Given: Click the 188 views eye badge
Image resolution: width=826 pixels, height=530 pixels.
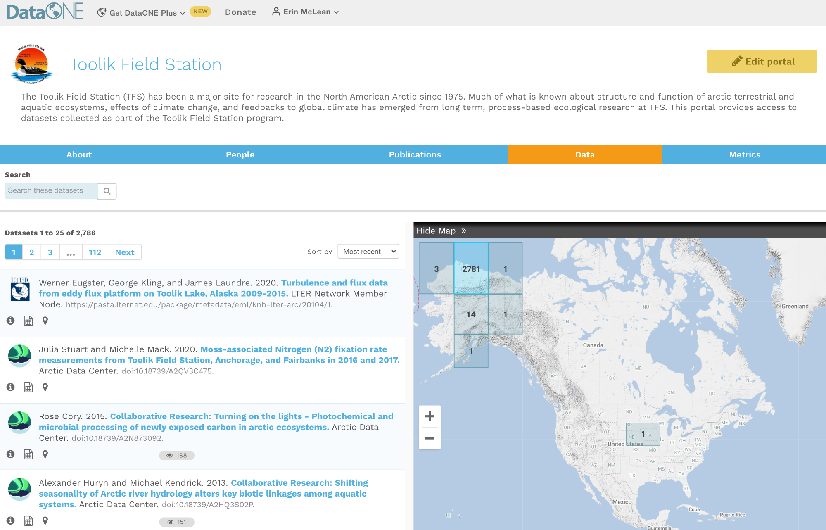Looking at the screenshot, I should (177, 455).
